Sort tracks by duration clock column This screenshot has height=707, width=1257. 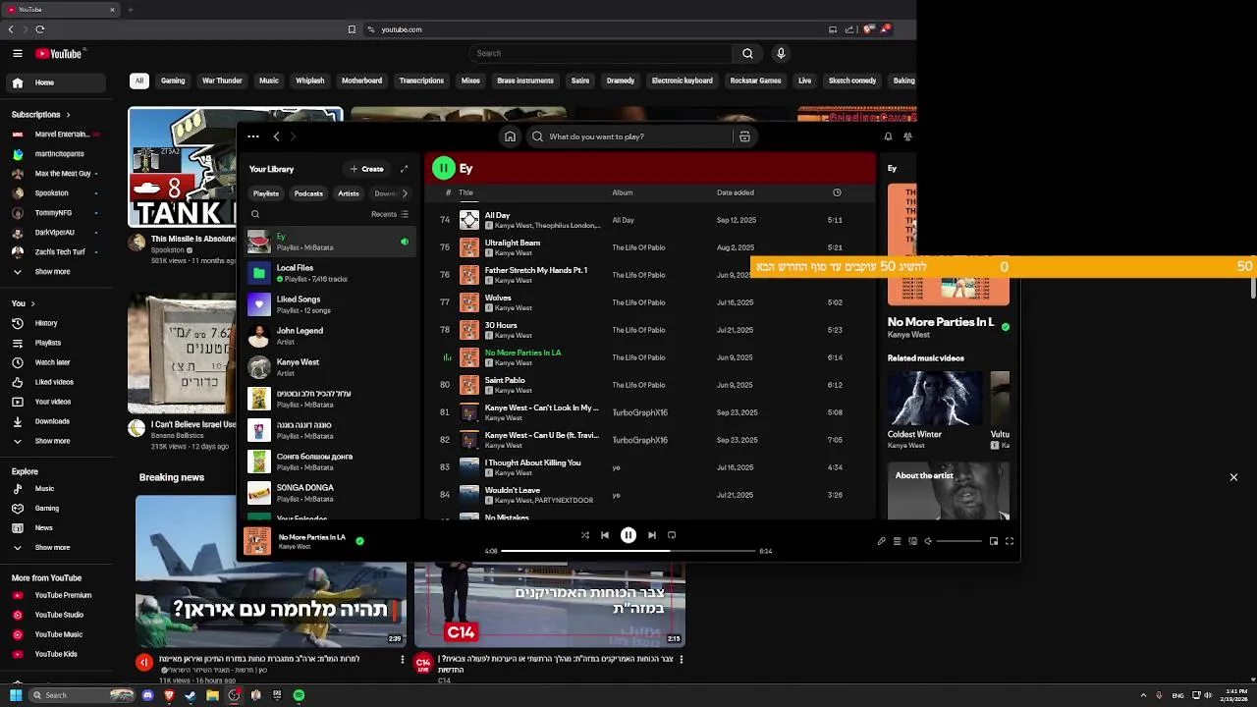click(837, 192)
